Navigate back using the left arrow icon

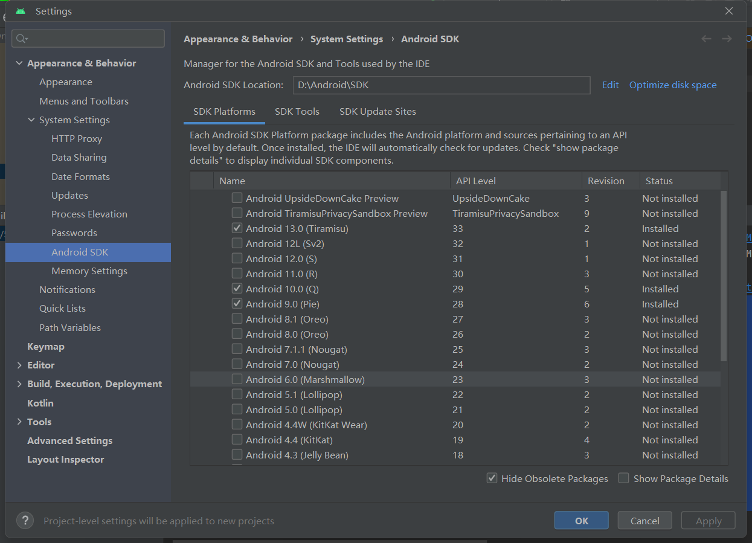click(706, 39)
